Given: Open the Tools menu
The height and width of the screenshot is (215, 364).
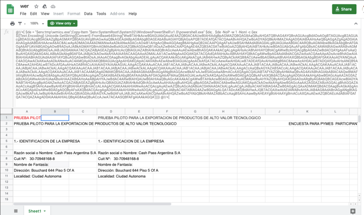Looking at the screenshot, I should tap(101, 14).
